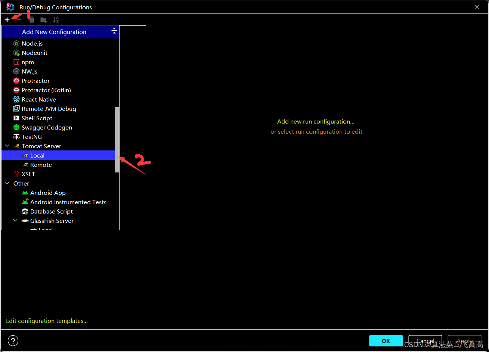Viewport: 489px width, 352px height.
Task: Select Local under Tomcat Server
Action: pos(58,155)
